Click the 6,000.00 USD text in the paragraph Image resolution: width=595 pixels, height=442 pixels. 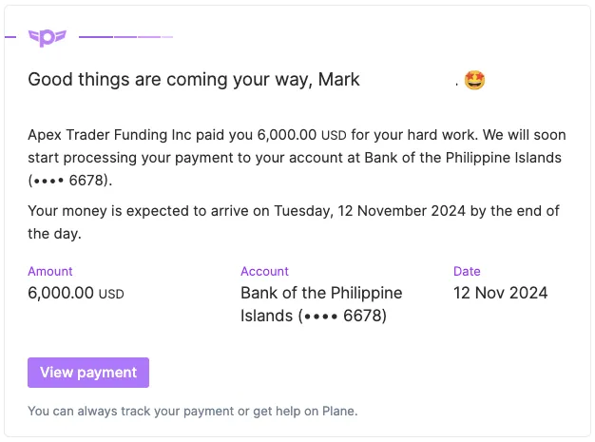coord(302,135)
